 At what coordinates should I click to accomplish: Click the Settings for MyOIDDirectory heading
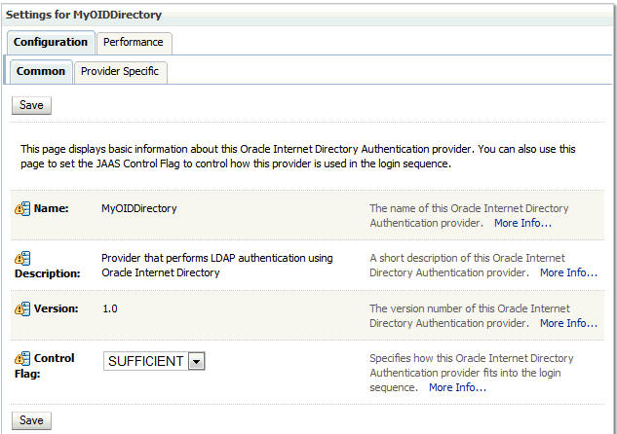[84, 15]
